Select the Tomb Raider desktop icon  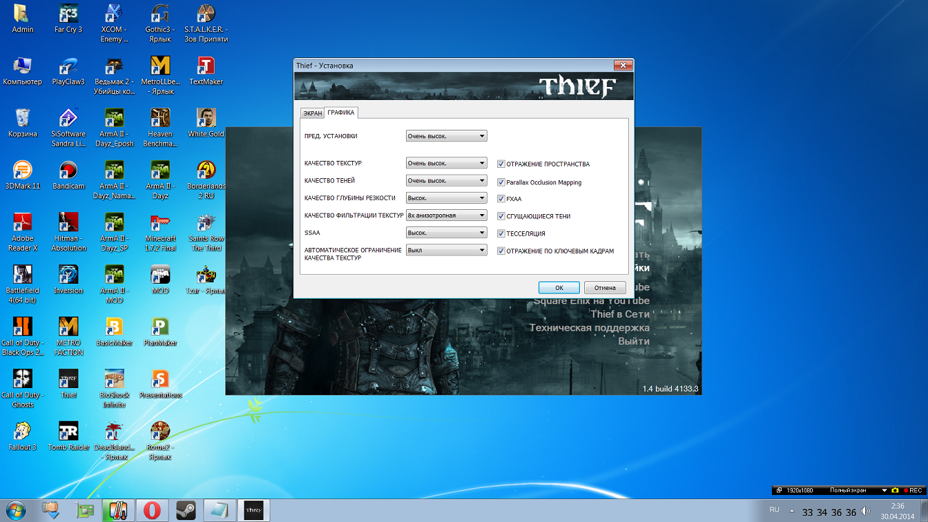pos(68,436)
